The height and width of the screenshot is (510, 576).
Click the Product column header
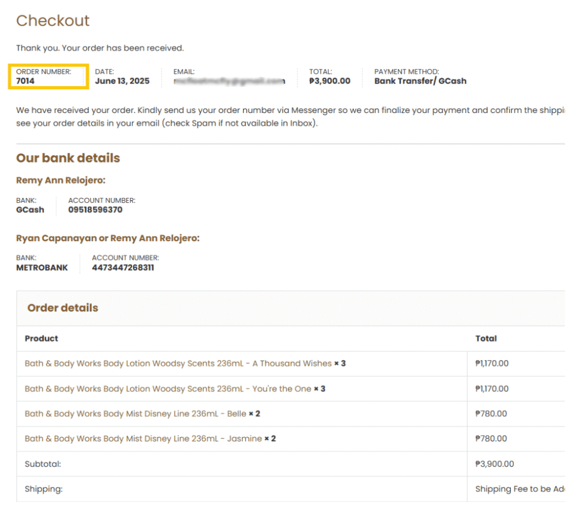42,339
